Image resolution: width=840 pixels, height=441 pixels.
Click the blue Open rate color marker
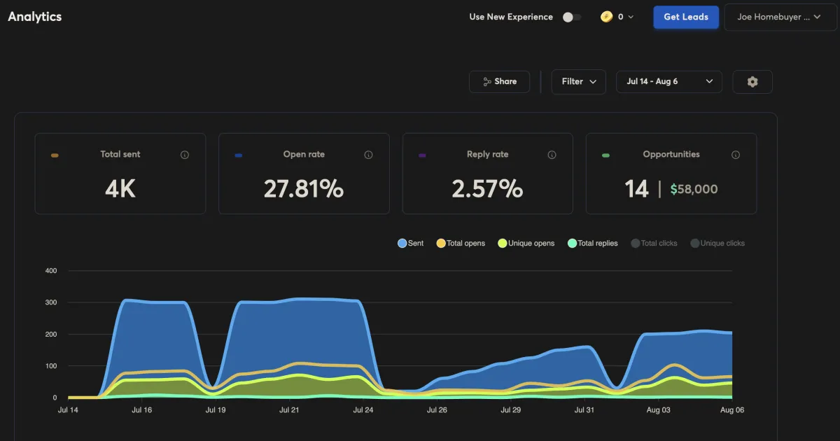pyautogui.click(x=239, y=155)
